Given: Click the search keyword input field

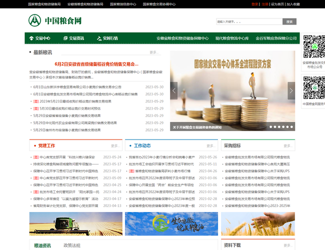Looking at the screenshot, I should [249, 21].
